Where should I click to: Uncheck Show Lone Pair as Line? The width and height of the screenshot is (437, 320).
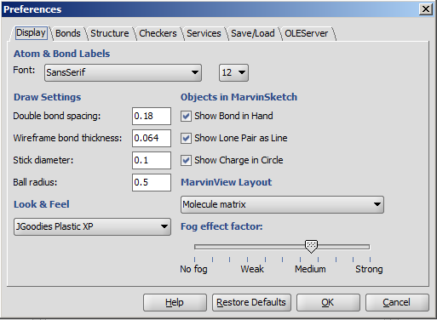[x=186, y=138]
